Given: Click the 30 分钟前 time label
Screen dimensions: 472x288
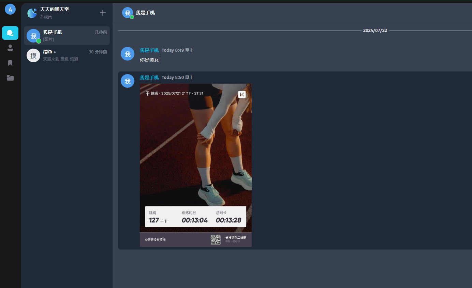Looking at the screenshot, I should pyautogui.click(x=98, y=52).
